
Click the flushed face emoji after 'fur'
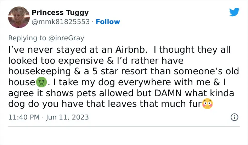point(208,104)
